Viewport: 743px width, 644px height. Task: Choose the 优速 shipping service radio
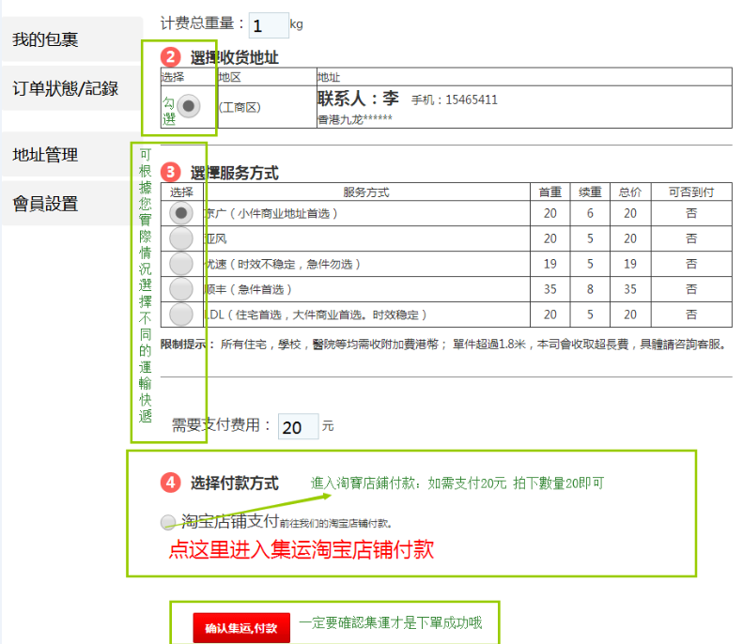tap(181, 264)
